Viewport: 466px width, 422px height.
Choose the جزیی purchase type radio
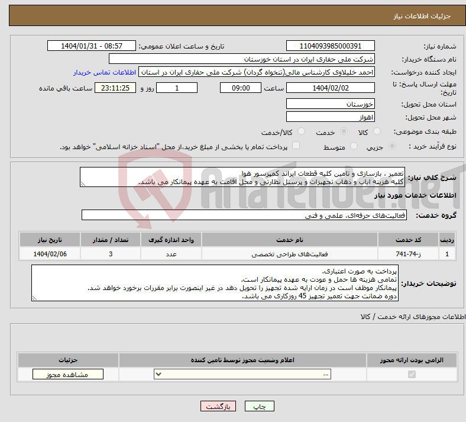pos(392,146)
